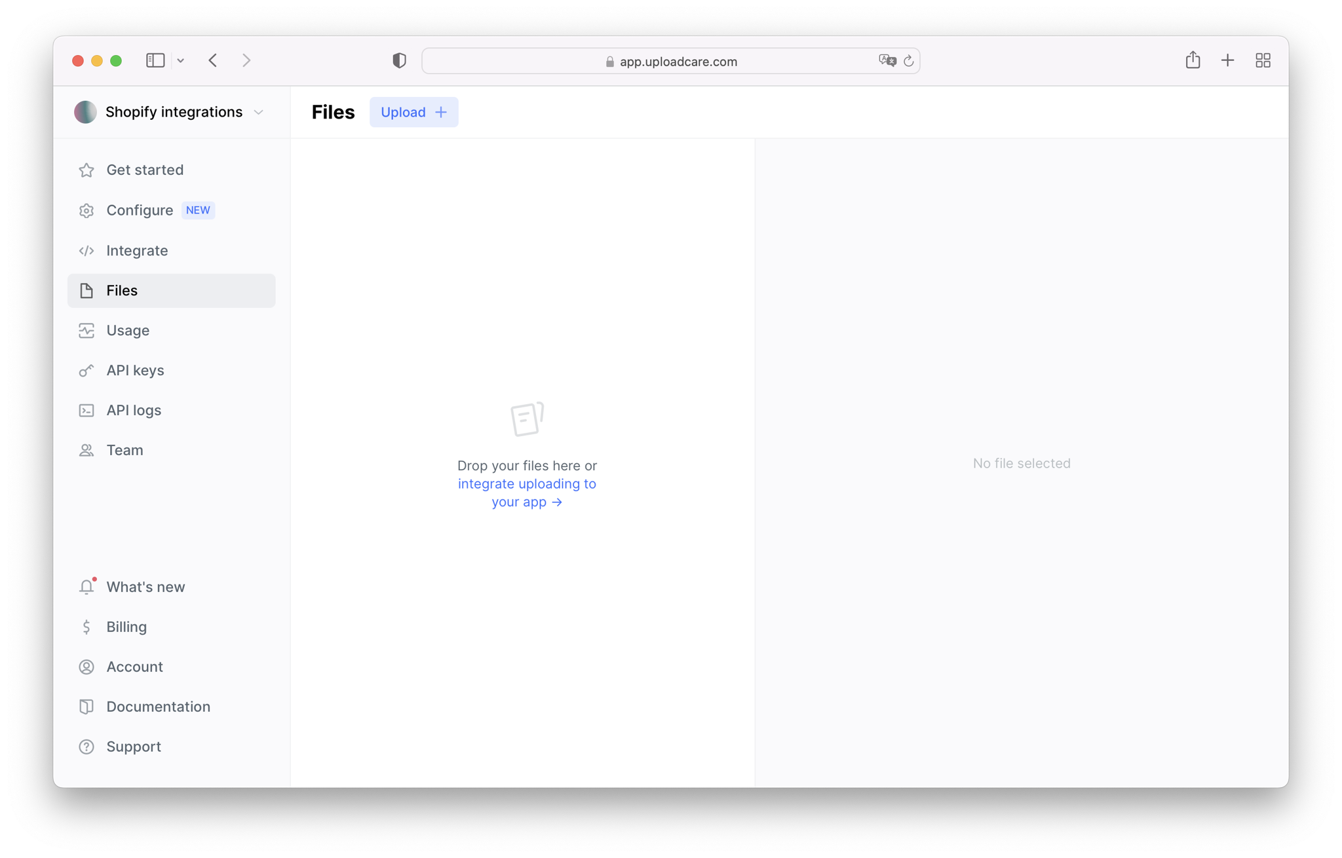Click the Usage chart icon
The image size is (1342, 858).
86,331
